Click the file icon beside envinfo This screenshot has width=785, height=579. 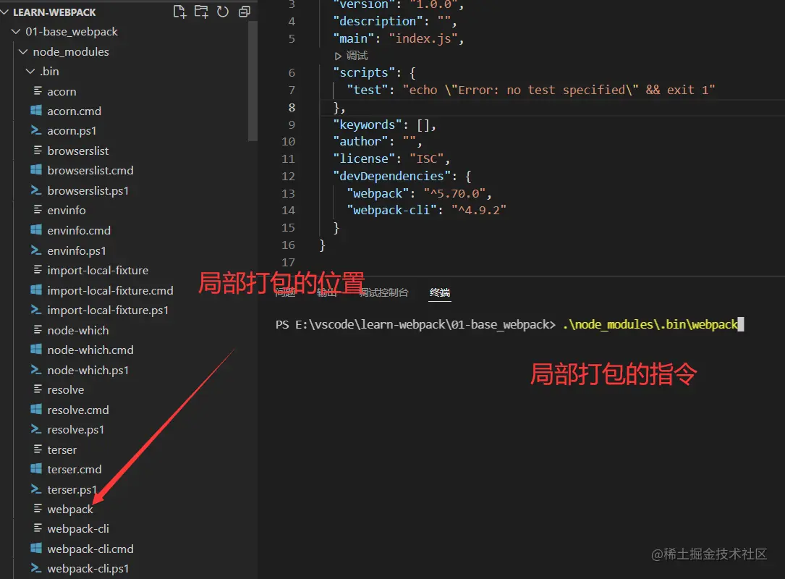click(x=38, y=209)
